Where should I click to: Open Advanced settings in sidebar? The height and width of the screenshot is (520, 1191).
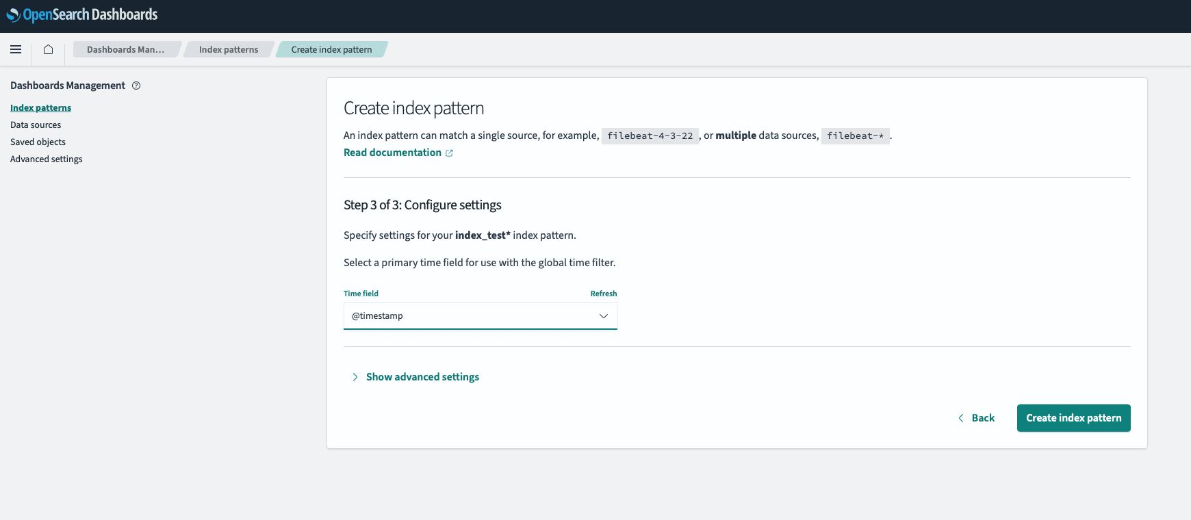coord(46,159)
